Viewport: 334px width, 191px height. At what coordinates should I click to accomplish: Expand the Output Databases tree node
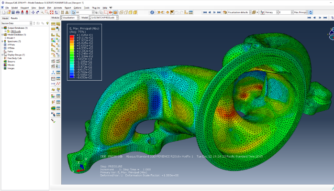pos(2,28)
